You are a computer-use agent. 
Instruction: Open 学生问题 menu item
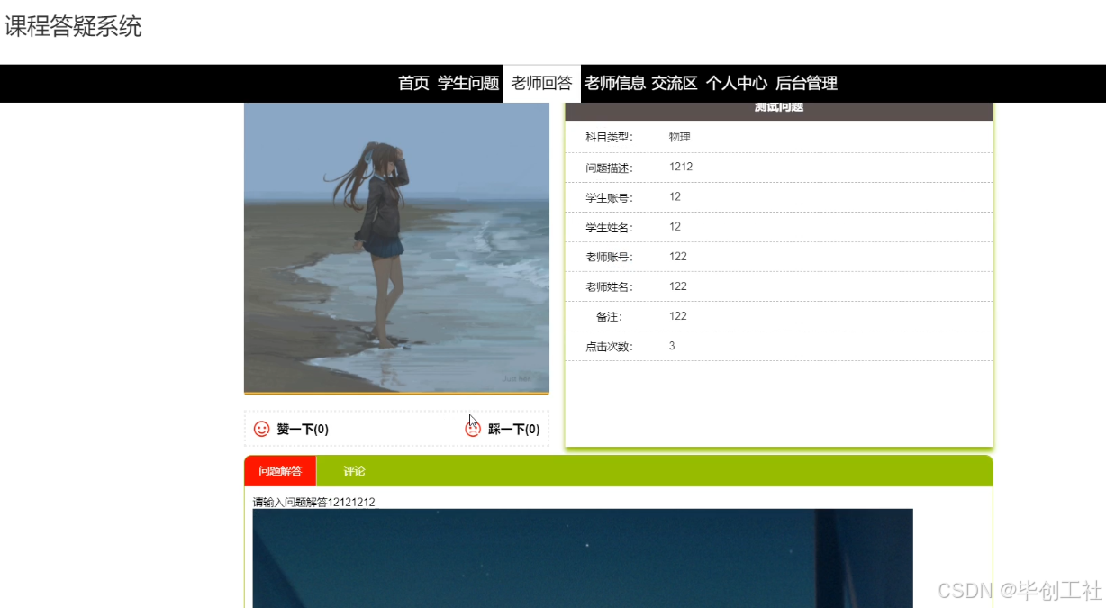468,84
